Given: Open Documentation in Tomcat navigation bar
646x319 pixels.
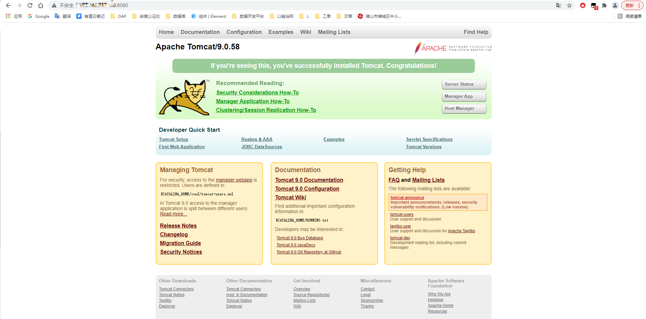Looking at the screenshot, I should (200, 32).
